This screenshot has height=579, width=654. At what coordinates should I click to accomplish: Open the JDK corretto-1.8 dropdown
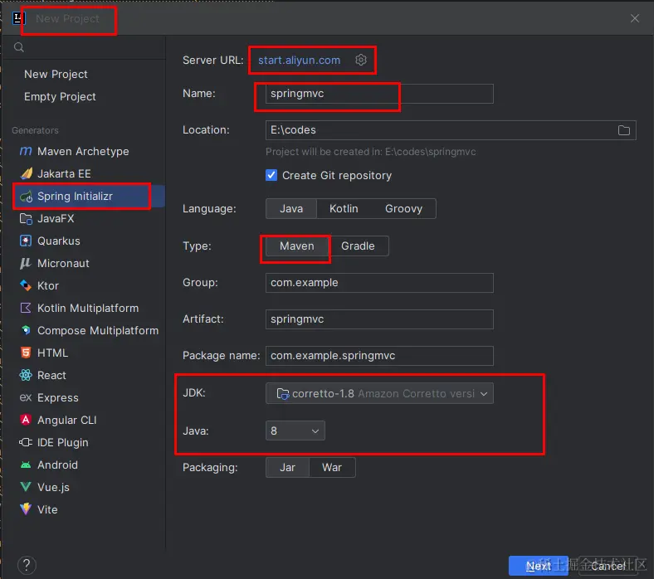379,393
